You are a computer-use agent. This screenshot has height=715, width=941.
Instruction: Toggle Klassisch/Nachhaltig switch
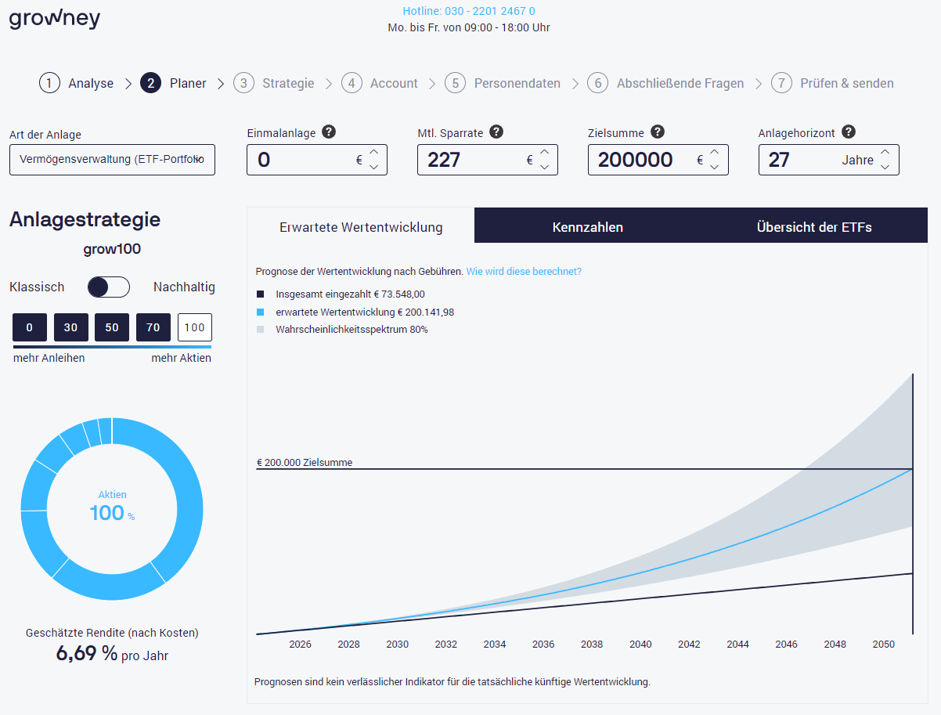pos(109,287)
